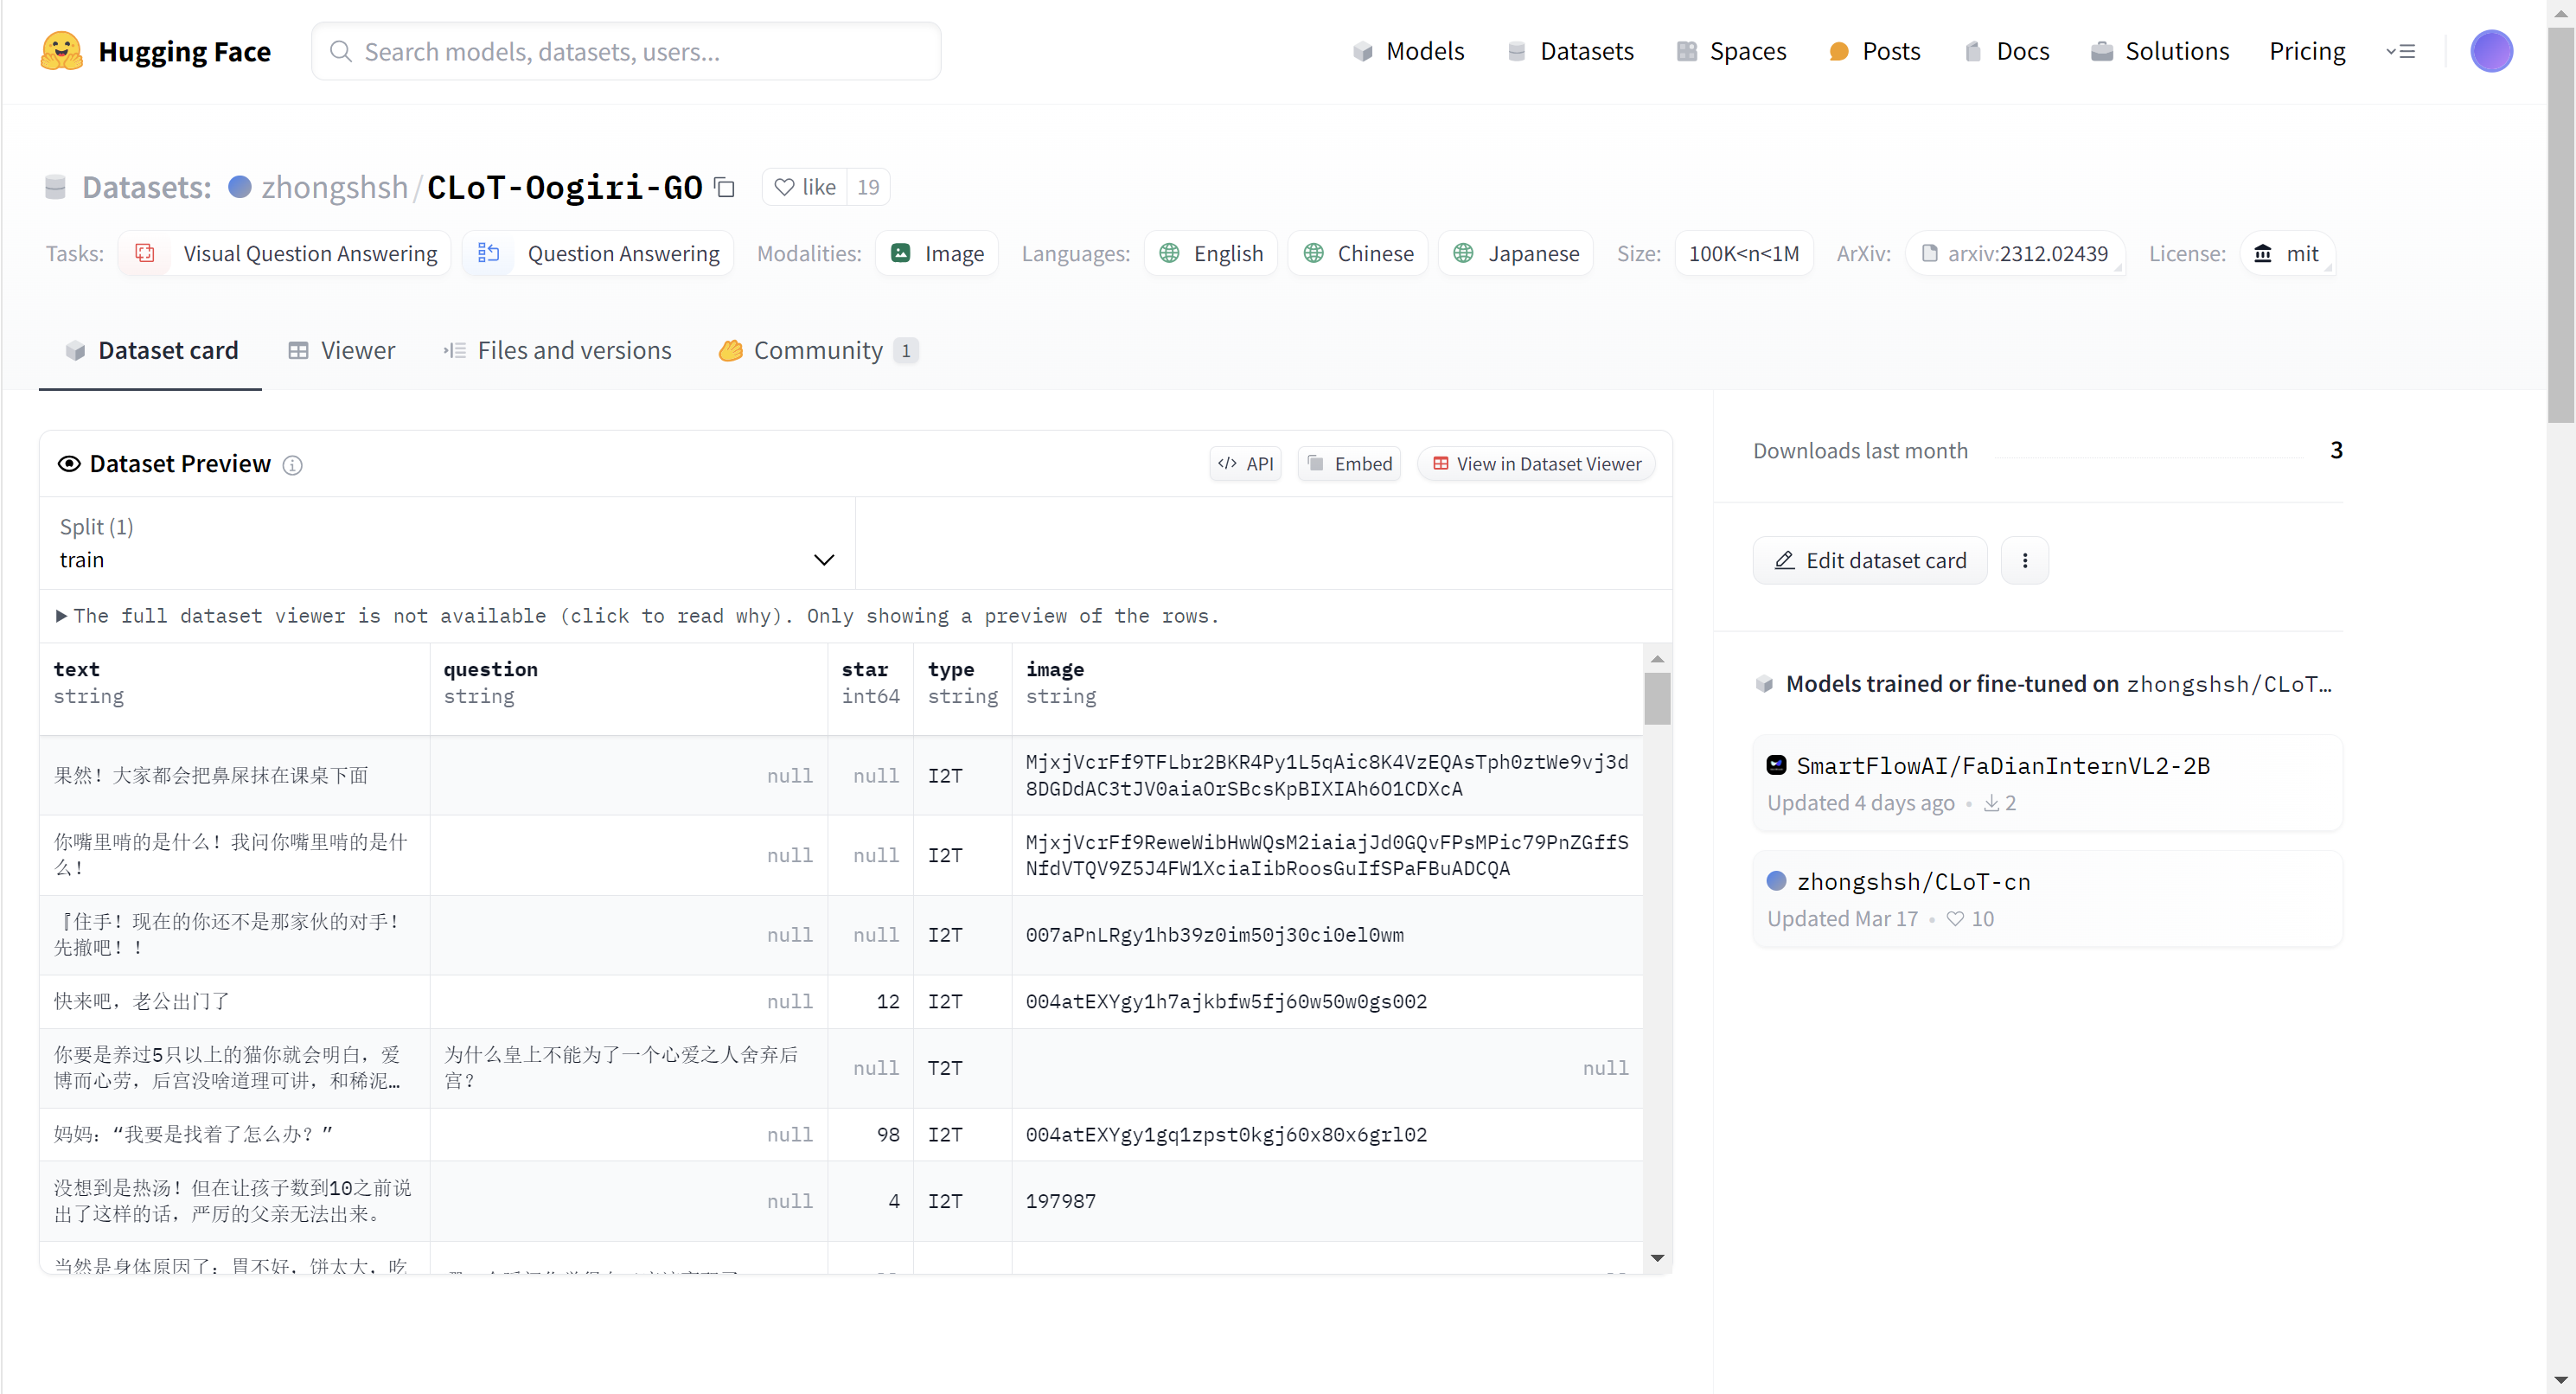Click the table scrollbar up arrow
This screenshot has width=2576, height=1394.
[x=1657, y=658]
